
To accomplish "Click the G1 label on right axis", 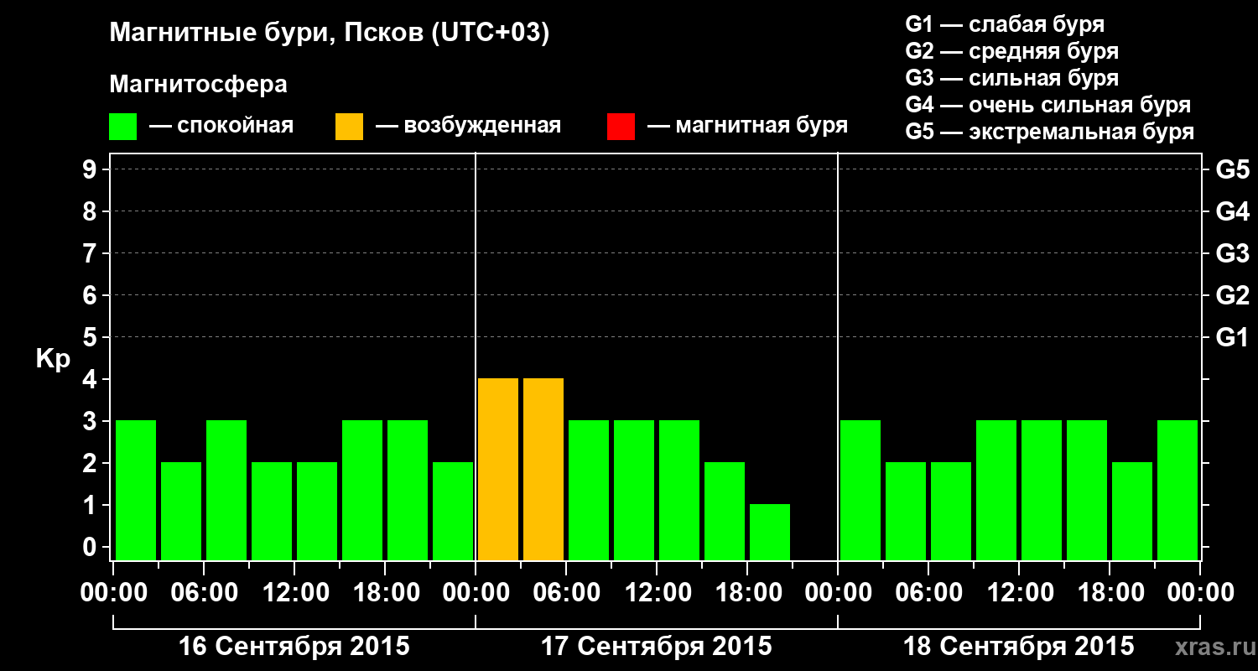I will (1232, 337).
